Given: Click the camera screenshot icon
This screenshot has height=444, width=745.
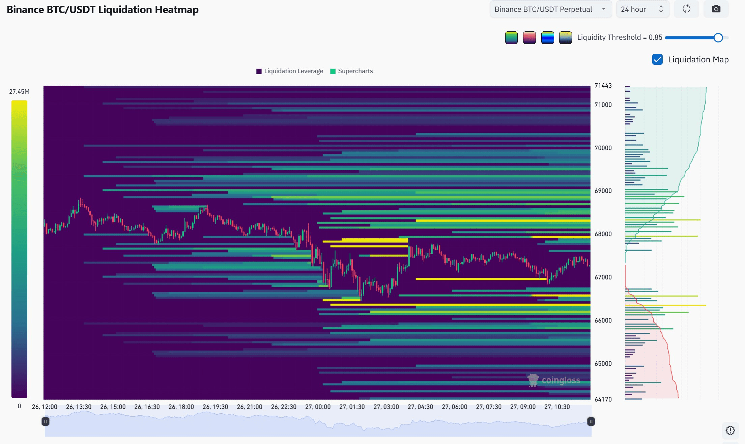Looking at the screenshot, I should pos(716,9).
